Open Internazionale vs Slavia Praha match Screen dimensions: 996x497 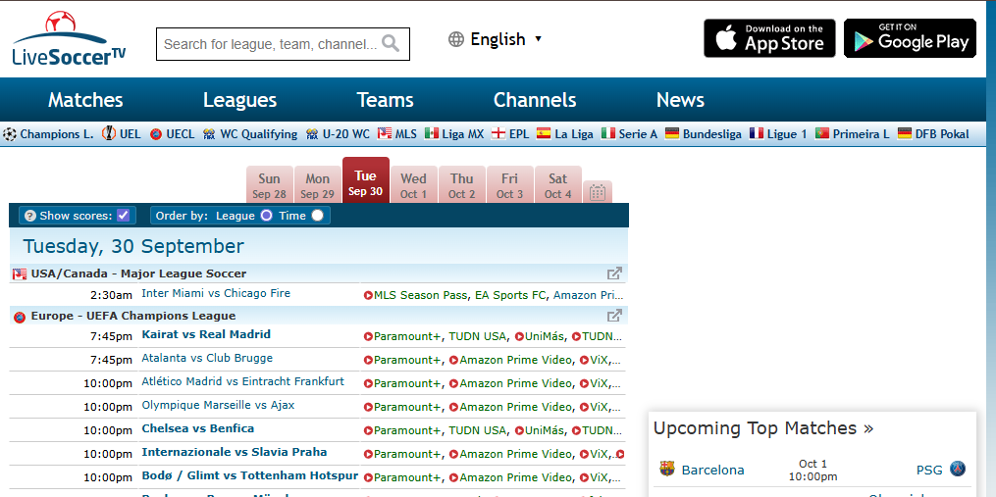click(235, 452)
